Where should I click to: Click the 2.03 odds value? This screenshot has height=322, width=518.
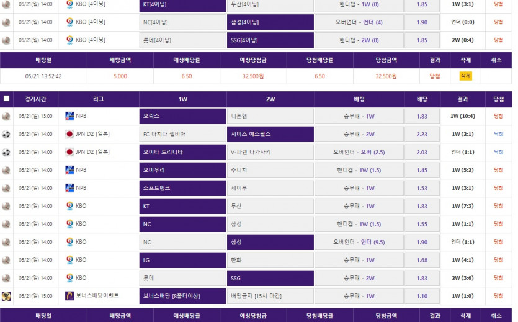[x=422, y=152]
